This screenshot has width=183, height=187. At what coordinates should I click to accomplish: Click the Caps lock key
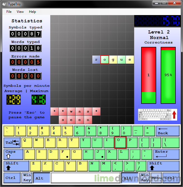13,154
